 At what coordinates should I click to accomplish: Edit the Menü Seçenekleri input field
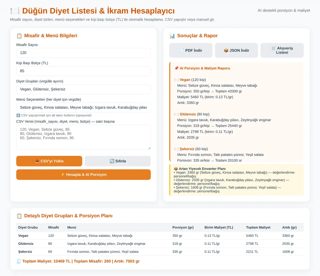coord(83,107)
